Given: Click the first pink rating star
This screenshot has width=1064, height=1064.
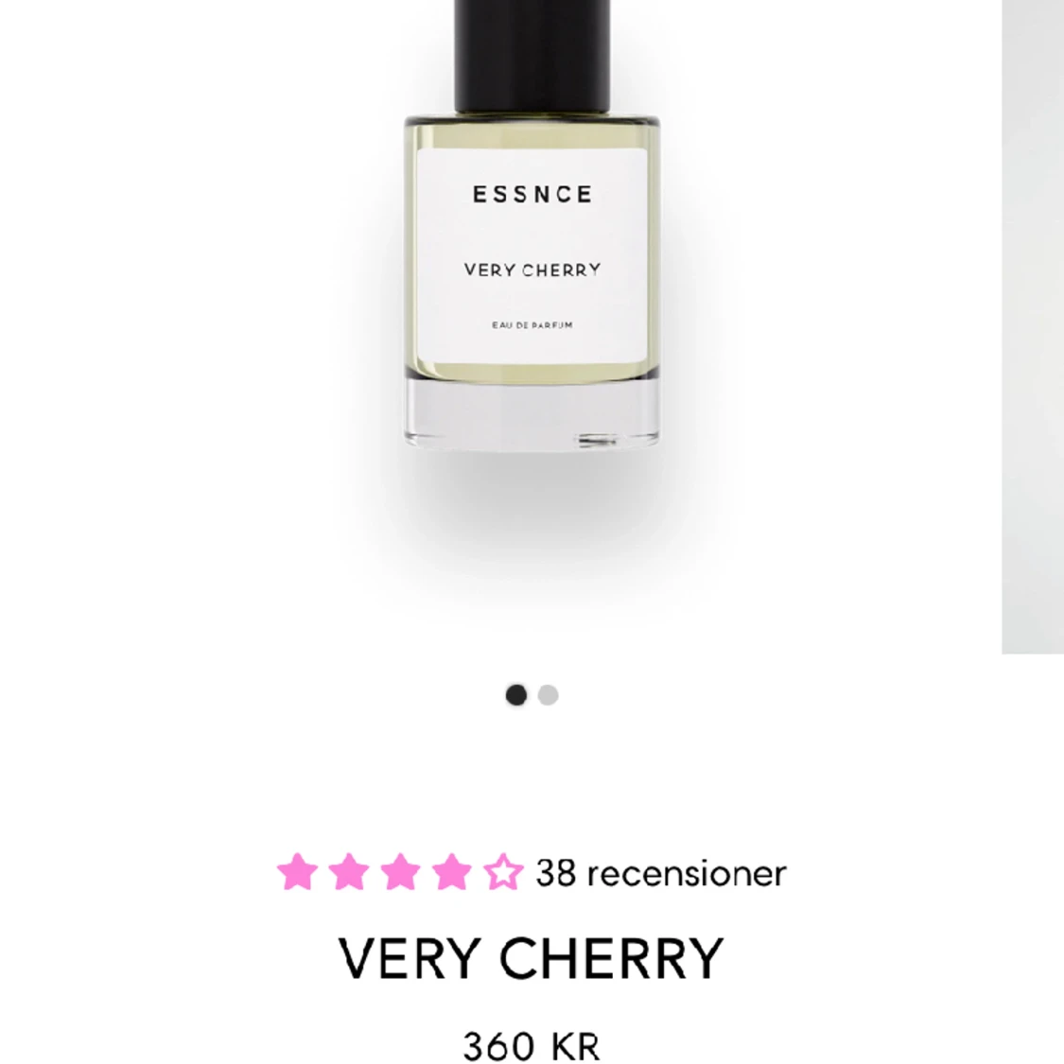Looking at the screenshot, I should 298,871.
